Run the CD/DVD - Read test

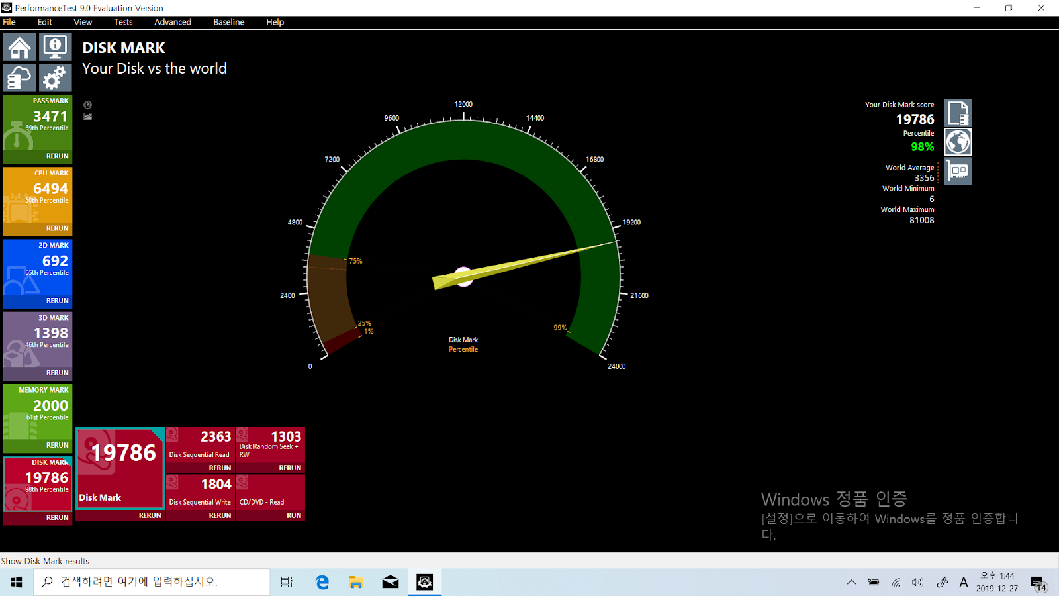[x=294, y=515]
